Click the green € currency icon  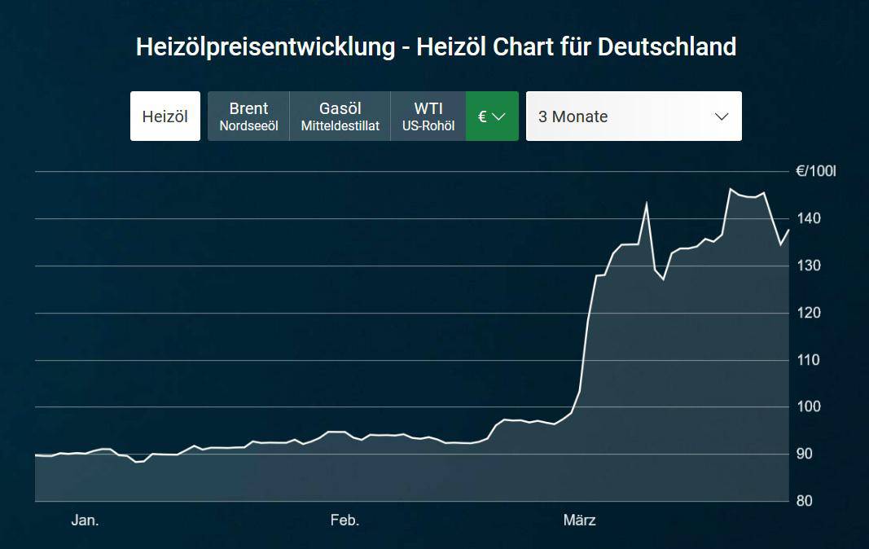[481, 116]
